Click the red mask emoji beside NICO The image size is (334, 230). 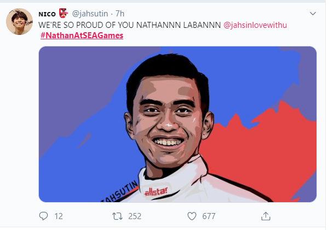pos(64,13)
